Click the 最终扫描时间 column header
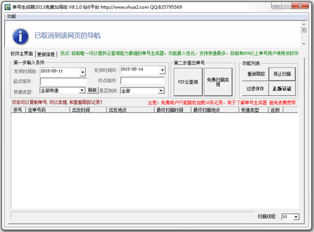 click(173, 111)
